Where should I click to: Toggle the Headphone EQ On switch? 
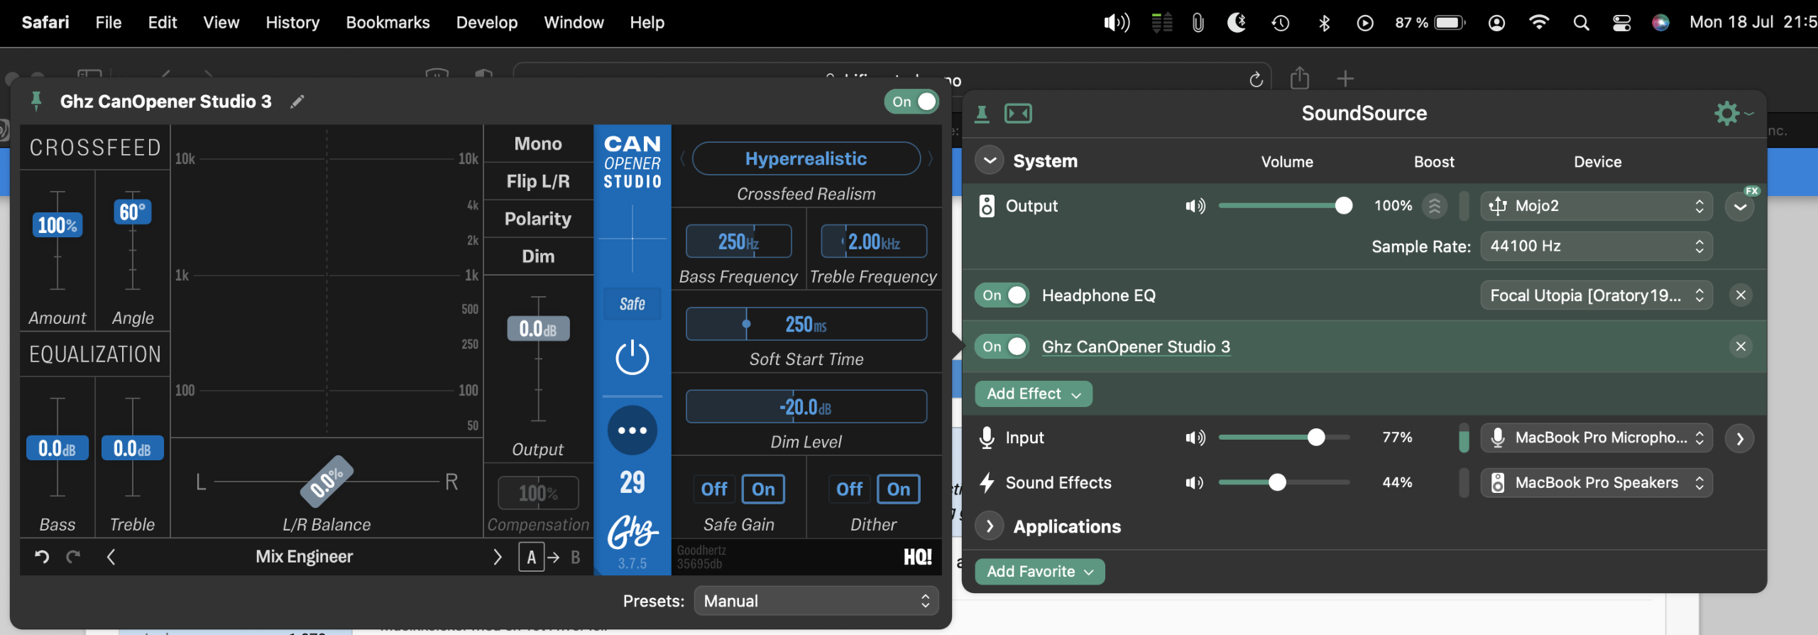tap(1002, 295)
